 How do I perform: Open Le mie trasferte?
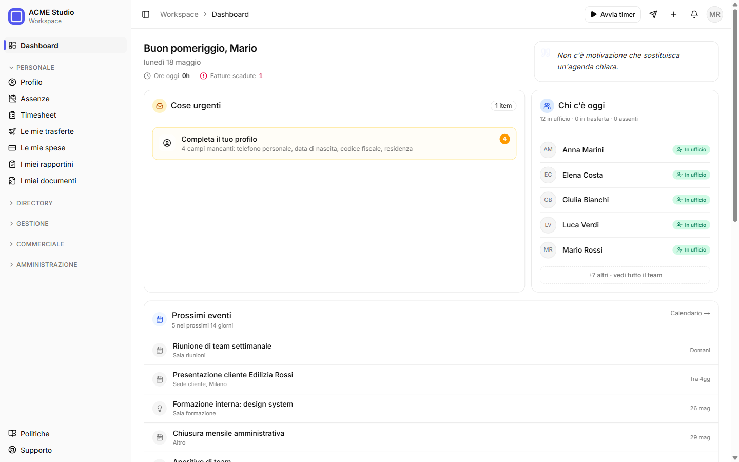pyautogui.click(x=65, y=131)
